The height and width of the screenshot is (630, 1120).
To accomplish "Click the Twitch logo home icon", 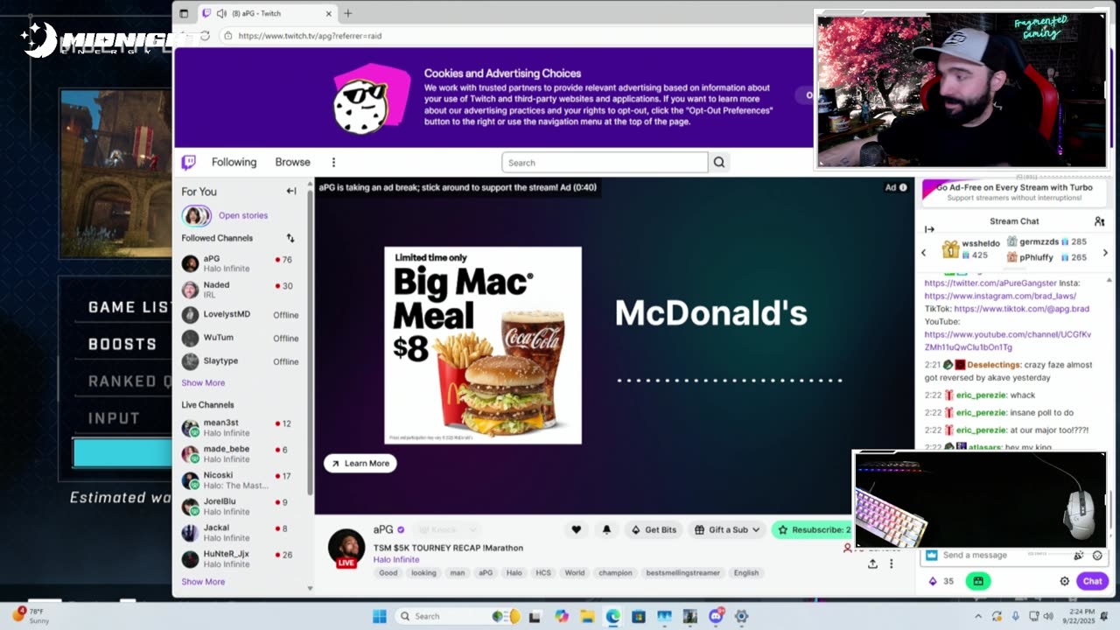I will (188, 162).
